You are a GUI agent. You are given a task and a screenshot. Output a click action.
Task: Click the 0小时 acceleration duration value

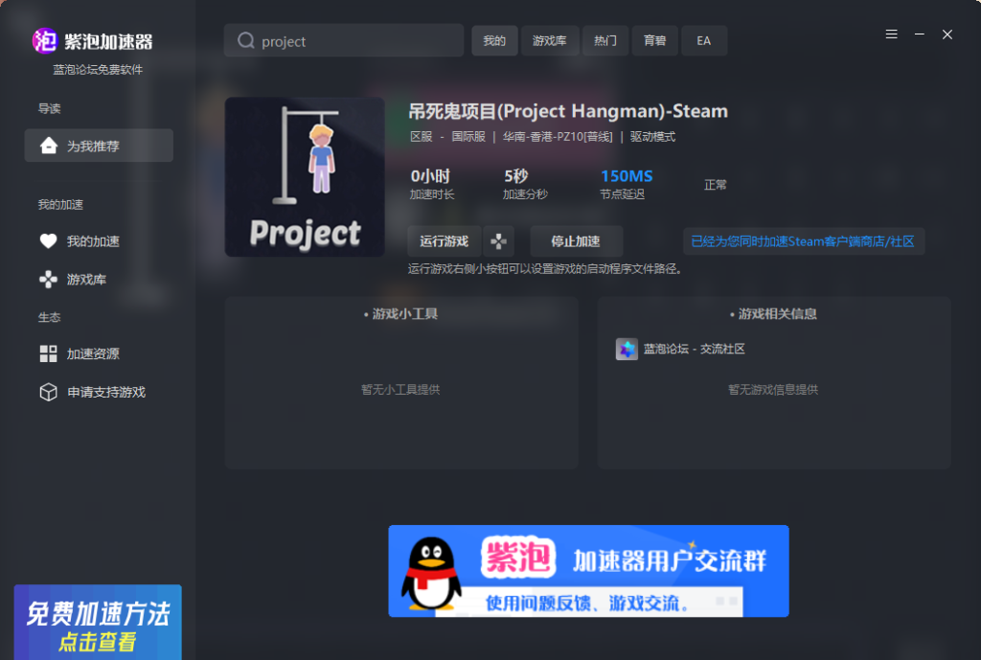(x=430, y=176)
